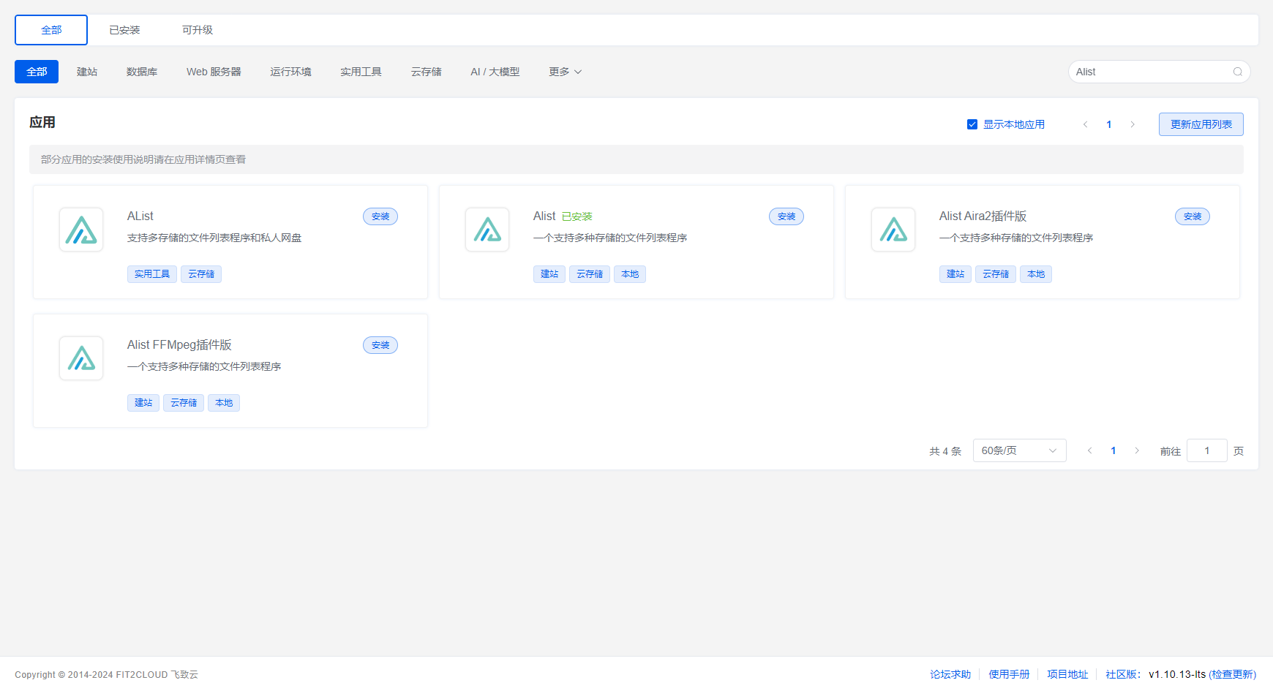This screenshot has height=691, width=1273.
Task: Go to previous page in top pager
Action: coord(1086,124)
